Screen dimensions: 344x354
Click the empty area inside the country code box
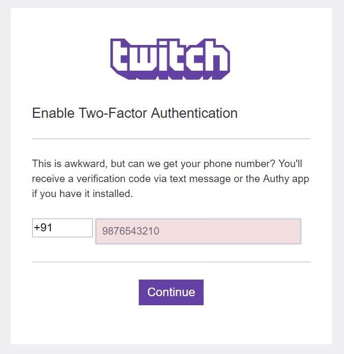pos(72,228)
